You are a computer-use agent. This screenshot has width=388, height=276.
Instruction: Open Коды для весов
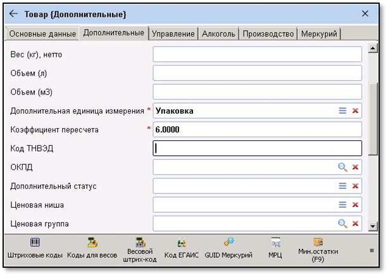click(92, 249)
